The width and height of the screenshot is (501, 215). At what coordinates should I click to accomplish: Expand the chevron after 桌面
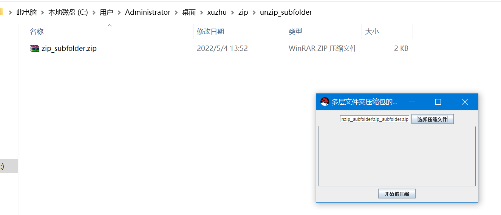coord(201,12)
